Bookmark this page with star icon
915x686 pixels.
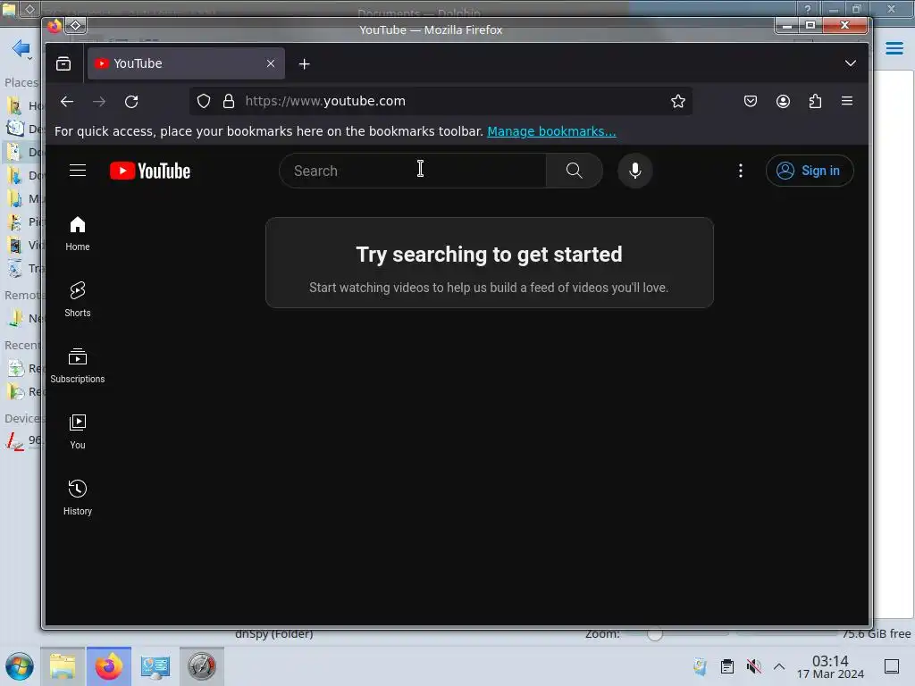click(x=677, y=102)
